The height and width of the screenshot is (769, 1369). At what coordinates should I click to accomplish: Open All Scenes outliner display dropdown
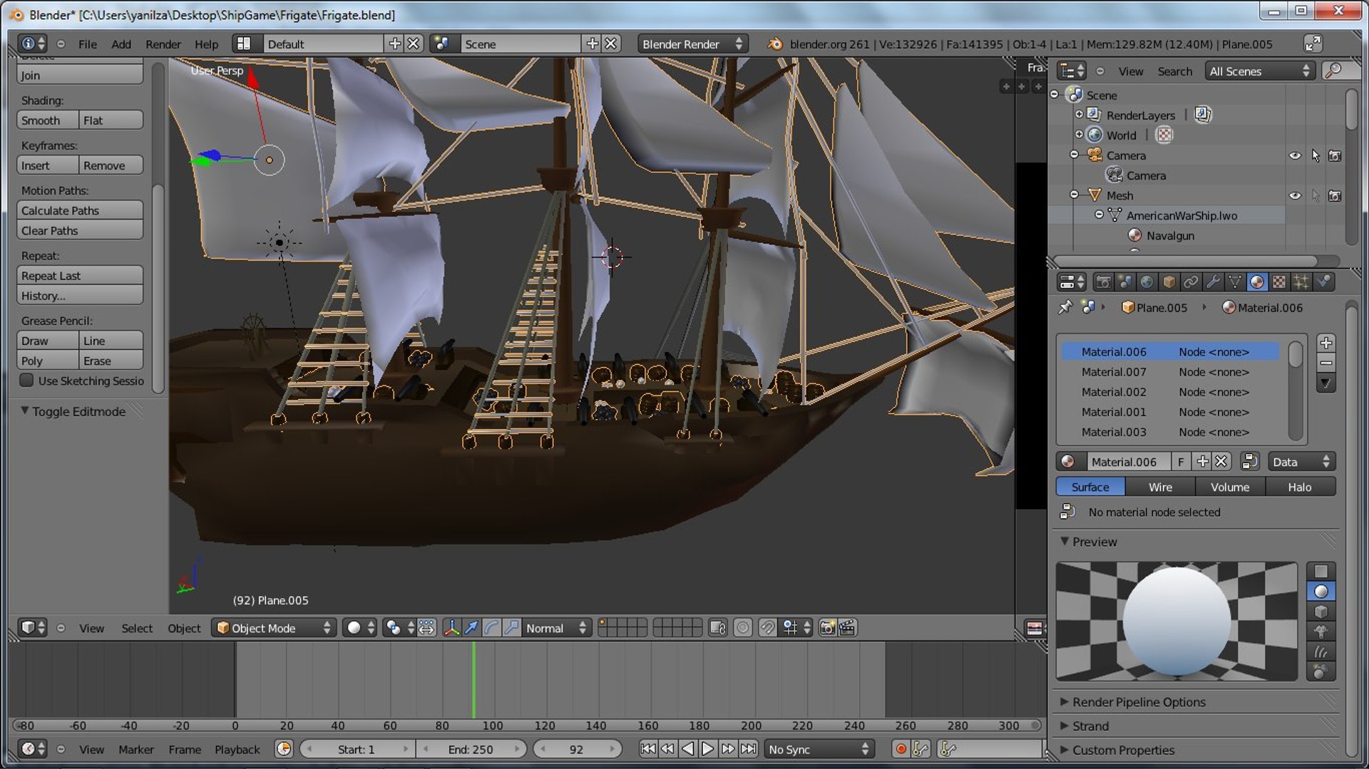(x=1259, y=71)
